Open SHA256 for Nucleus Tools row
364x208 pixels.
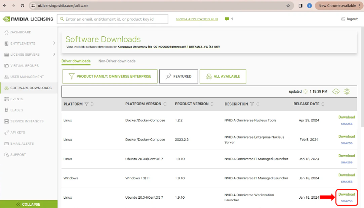tap(347, 124)
